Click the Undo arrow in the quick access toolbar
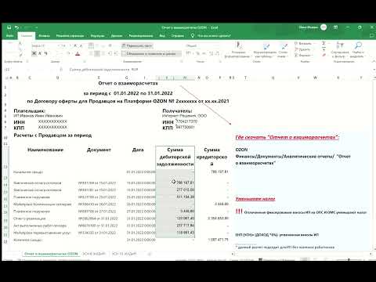 (16, 27)
